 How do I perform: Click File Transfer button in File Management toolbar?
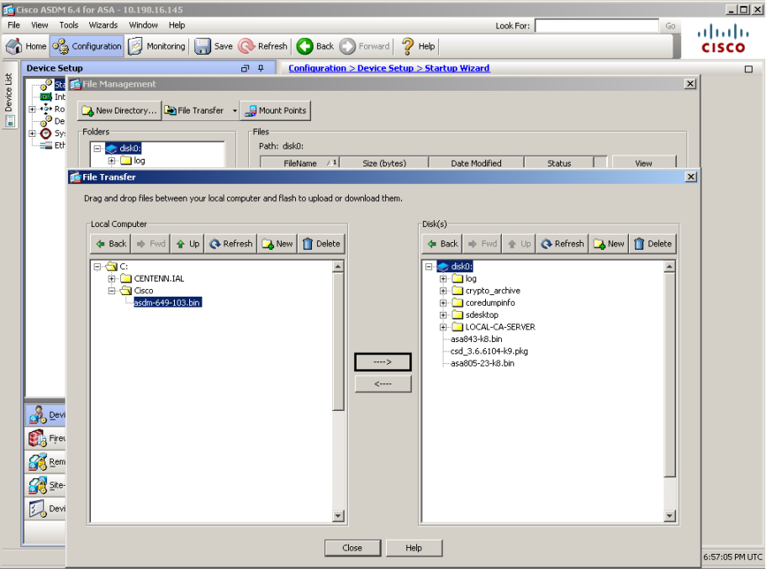pos(195,111)
